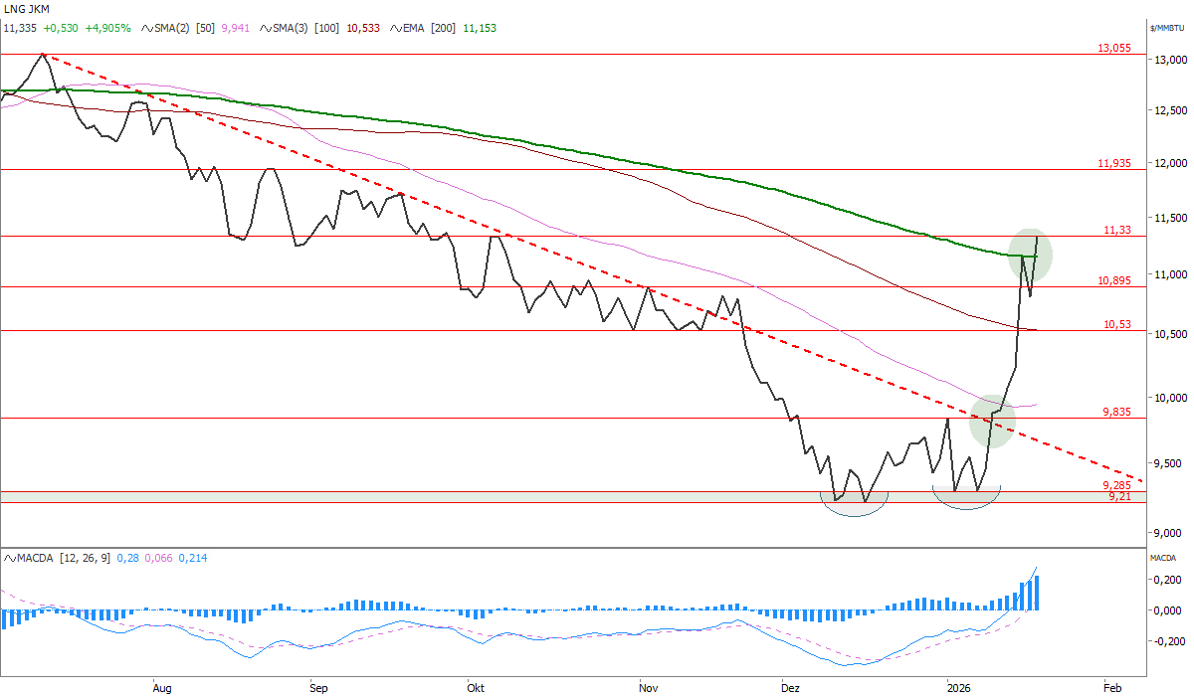Click the red level label 11,33
The height and width of the screenshot is (696, 1194).
coord(1117,230)
